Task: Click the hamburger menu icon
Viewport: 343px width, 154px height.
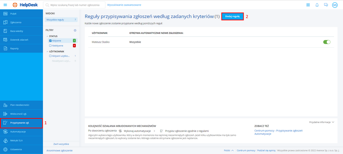Action: [5, 5]
